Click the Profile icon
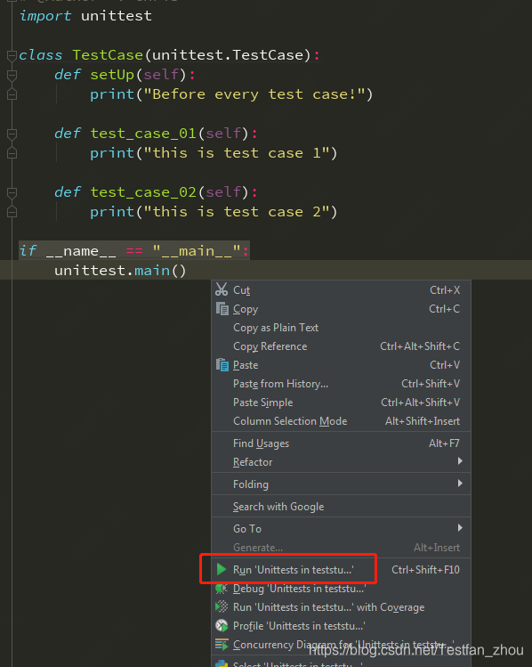 point(222,626)
